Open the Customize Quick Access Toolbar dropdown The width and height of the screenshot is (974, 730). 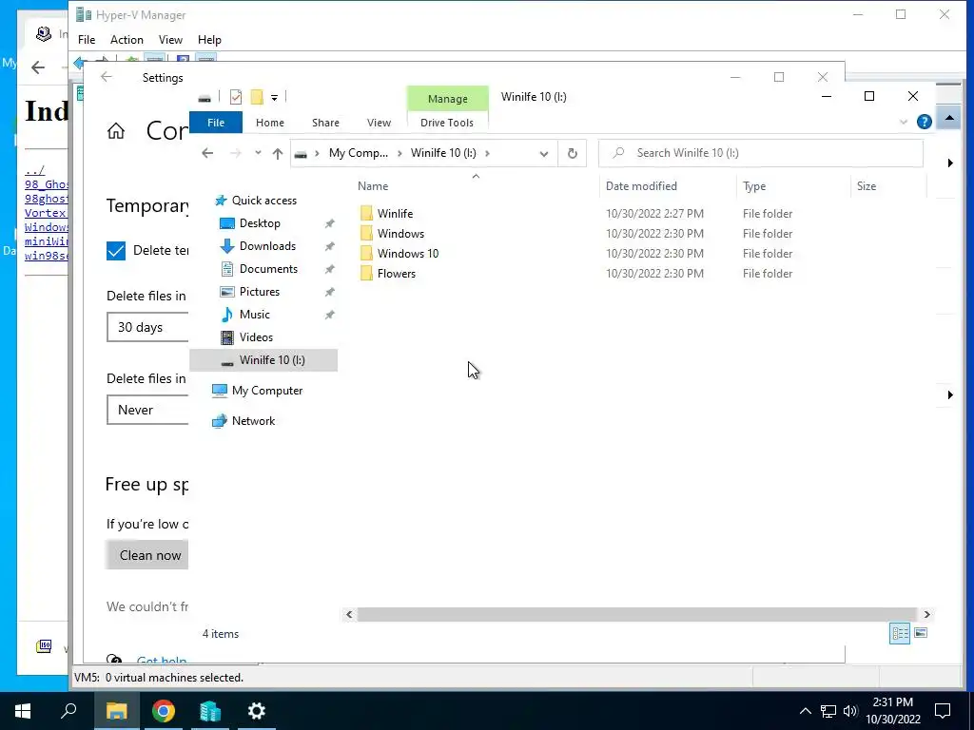274,98
